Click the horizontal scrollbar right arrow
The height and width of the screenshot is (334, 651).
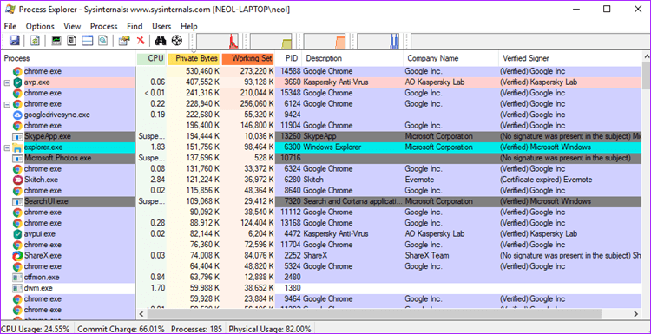pos(635,314)
